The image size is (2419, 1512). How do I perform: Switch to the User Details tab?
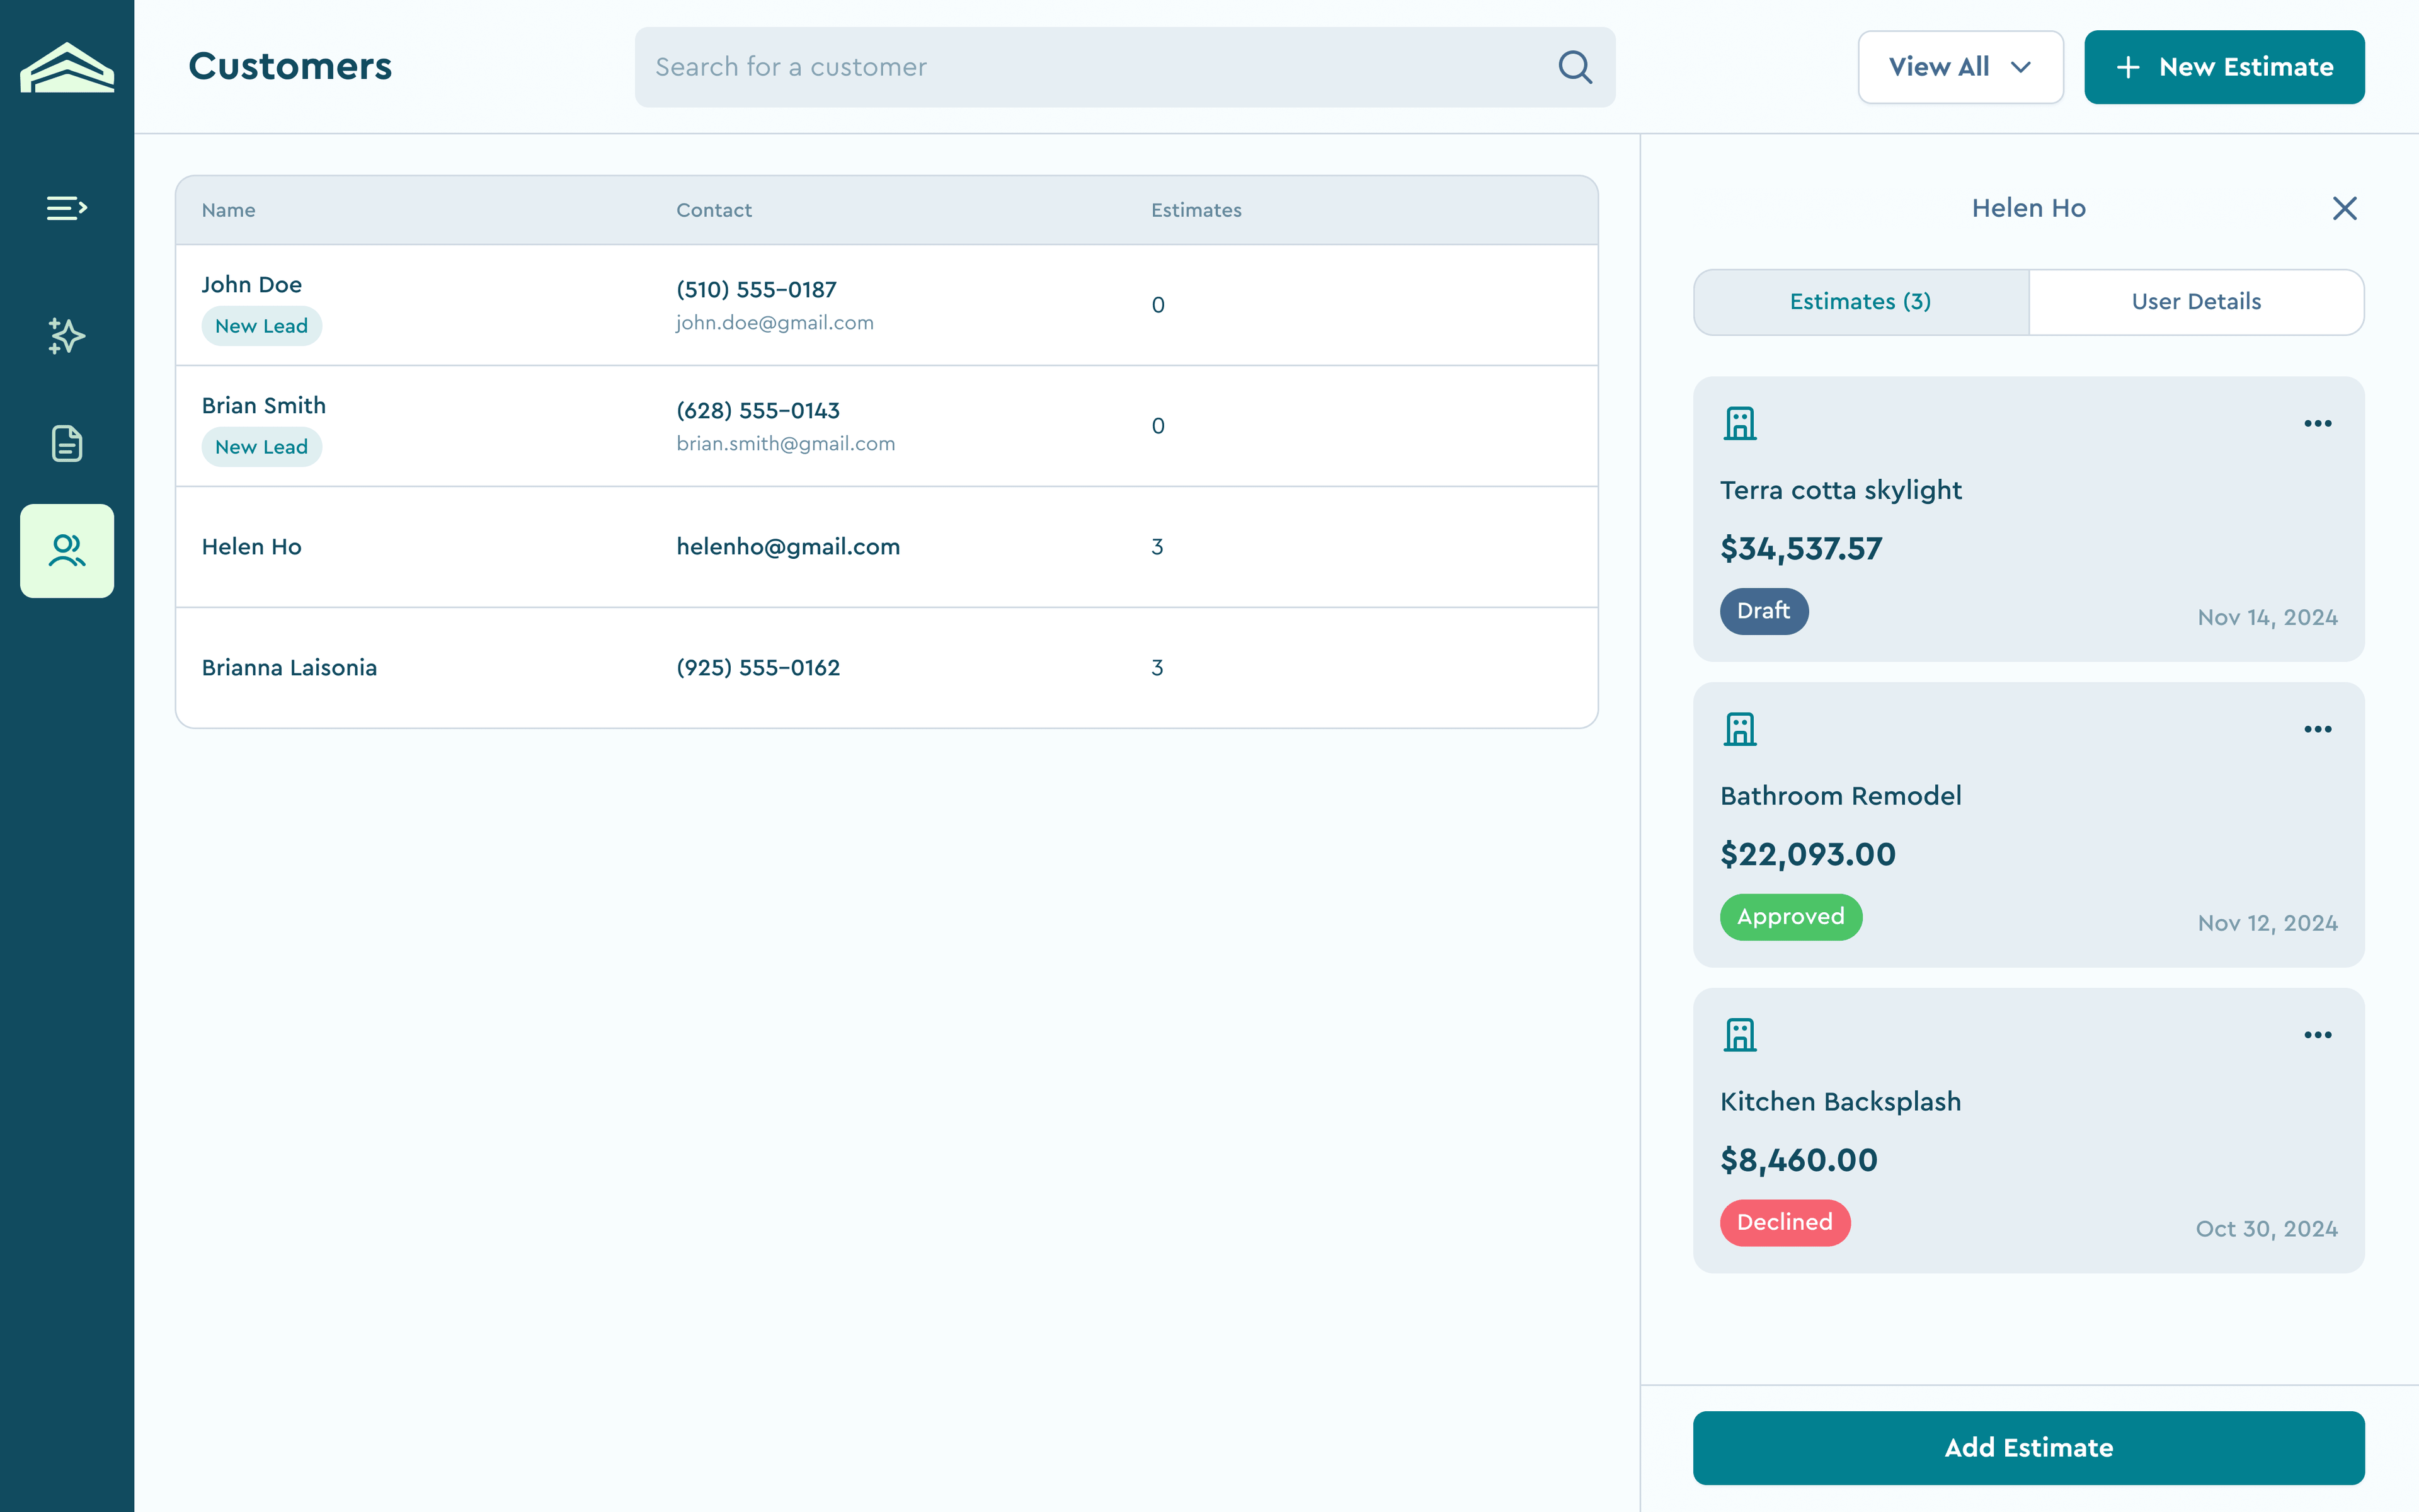point(2196,302)
